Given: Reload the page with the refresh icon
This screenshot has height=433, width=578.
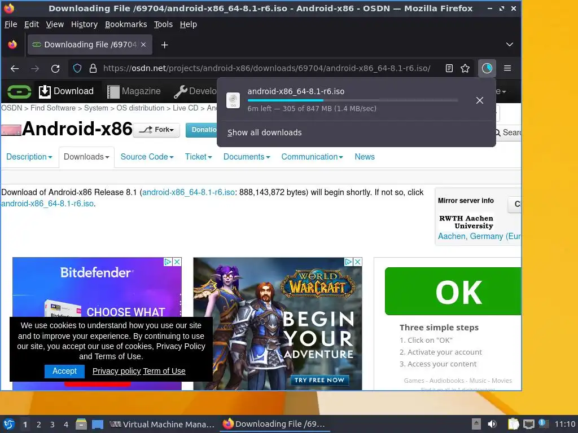Looking at the screenshot, I should tap(55, 68).
